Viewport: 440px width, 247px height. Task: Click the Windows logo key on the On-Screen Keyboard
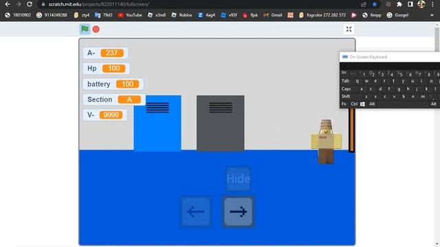tap(362, 104)
